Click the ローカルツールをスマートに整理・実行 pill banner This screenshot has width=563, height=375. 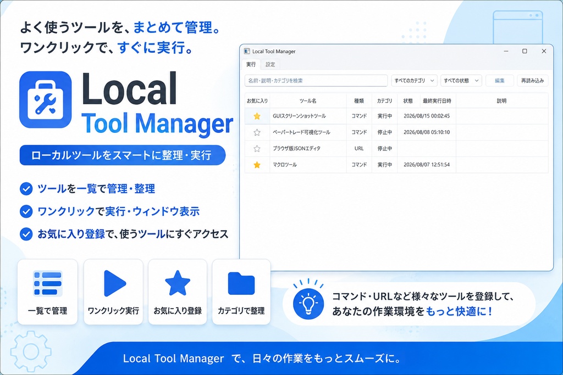(x=123, y=155)
